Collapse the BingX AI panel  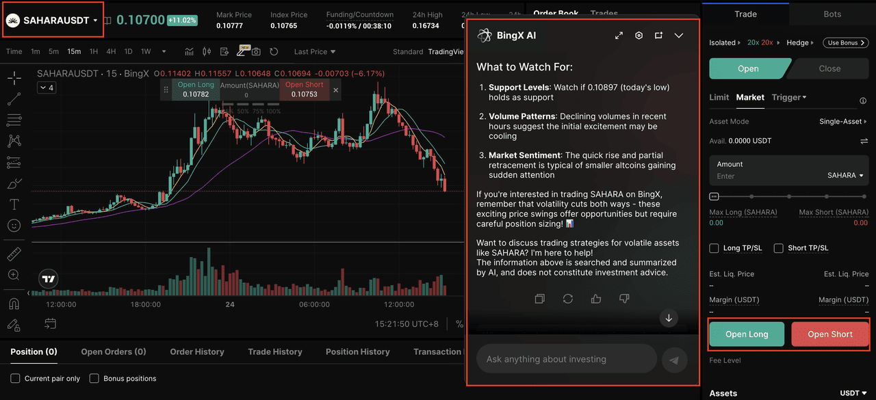point(679,36)
